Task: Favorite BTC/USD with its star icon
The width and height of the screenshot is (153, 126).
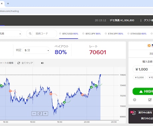Action: [60, 33]
